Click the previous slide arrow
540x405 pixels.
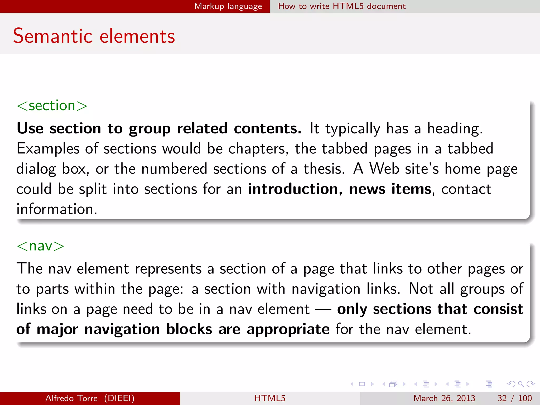352,384
